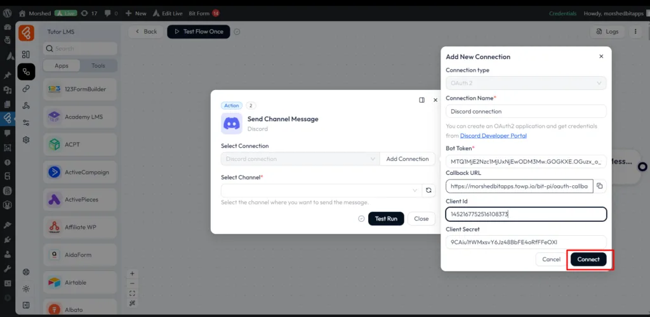Select the Academy LMS app
Viewport: 650px width, 317px height.
[x=80, y=117]
